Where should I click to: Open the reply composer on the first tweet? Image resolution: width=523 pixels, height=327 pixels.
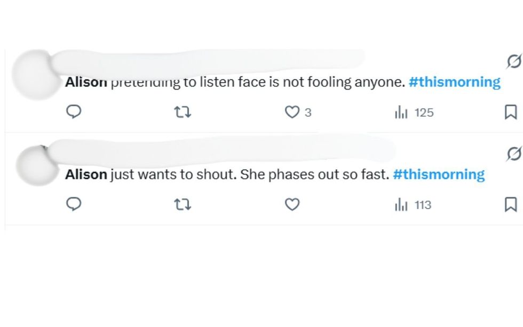(x=75, y=112)
